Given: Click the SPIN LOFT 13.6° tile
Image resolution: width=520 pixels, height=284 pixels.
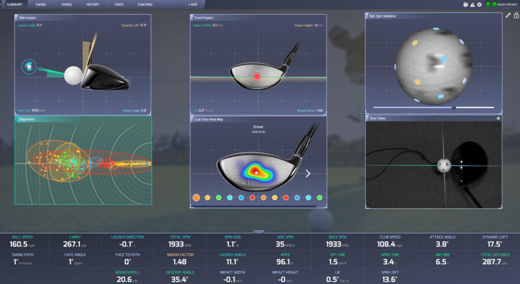Looking at the screenshot, I should [390, 277].
